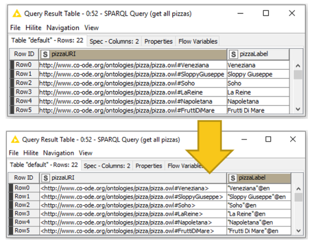This screenshot has width=323, height=245.
Task: Click string type icon of pizzaLabel header, upper window
Action: [234, 54]
